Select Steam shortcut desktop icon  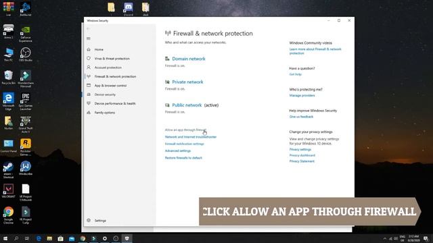[8, 170]
